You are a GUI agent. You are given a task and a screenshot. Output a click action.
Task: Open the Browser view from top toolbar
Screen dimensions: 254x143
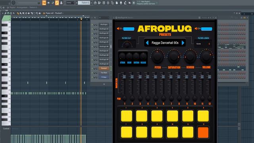coord(112,3)
